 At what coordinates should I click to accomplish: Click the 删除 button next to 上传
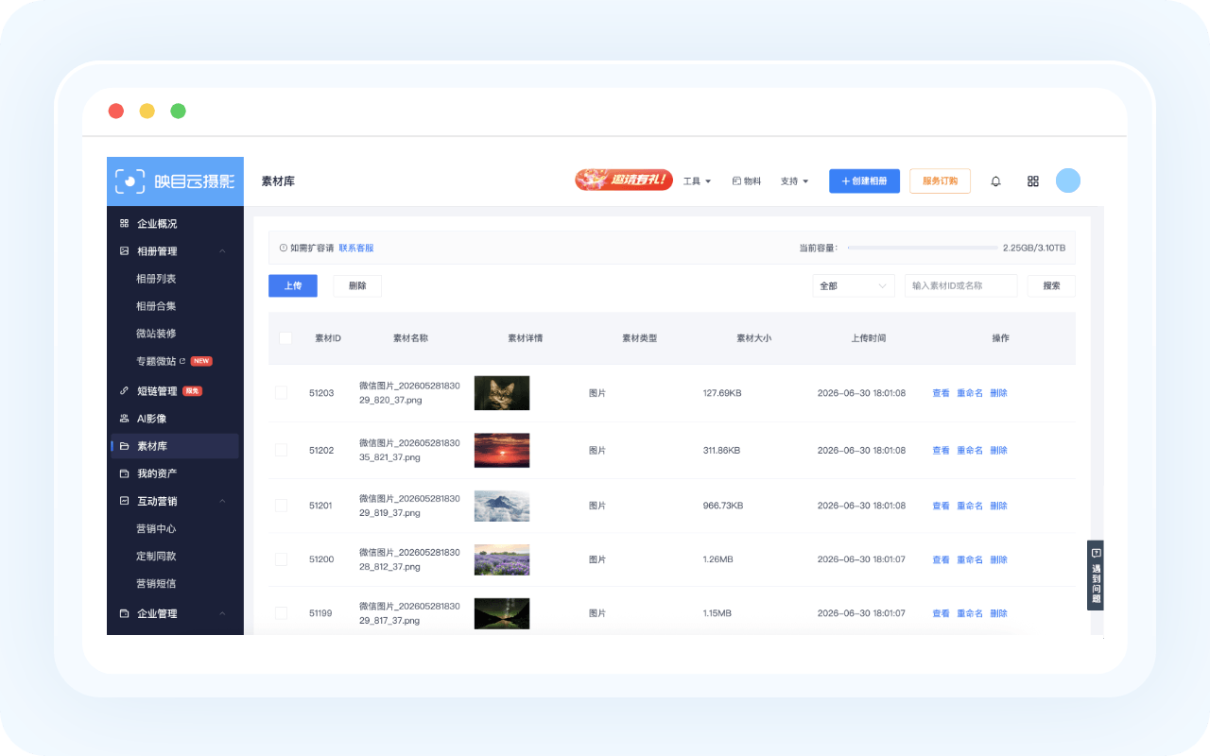pyautogui.click(x=357, y=285)
